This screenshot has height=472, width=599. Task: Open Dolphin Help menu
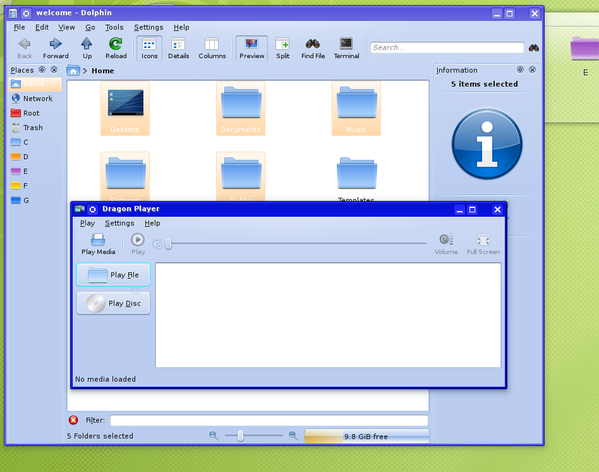point(181,27)
